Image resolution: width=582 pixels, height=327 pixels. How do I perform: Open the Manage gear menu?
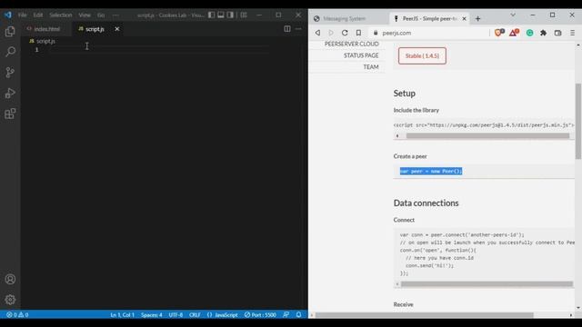point(10,299)
